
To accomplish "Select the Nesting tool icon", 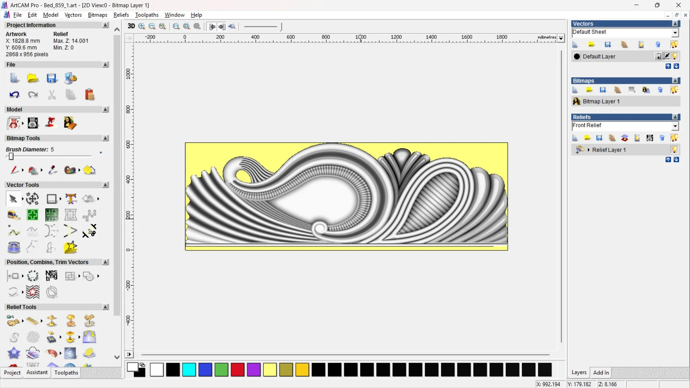I will pos(51,276).
